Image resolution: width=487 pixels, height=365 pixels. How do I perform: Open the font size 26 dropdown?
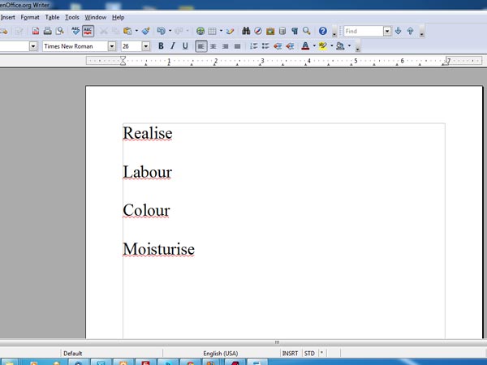pyautogui.click(x=146, y=46)
